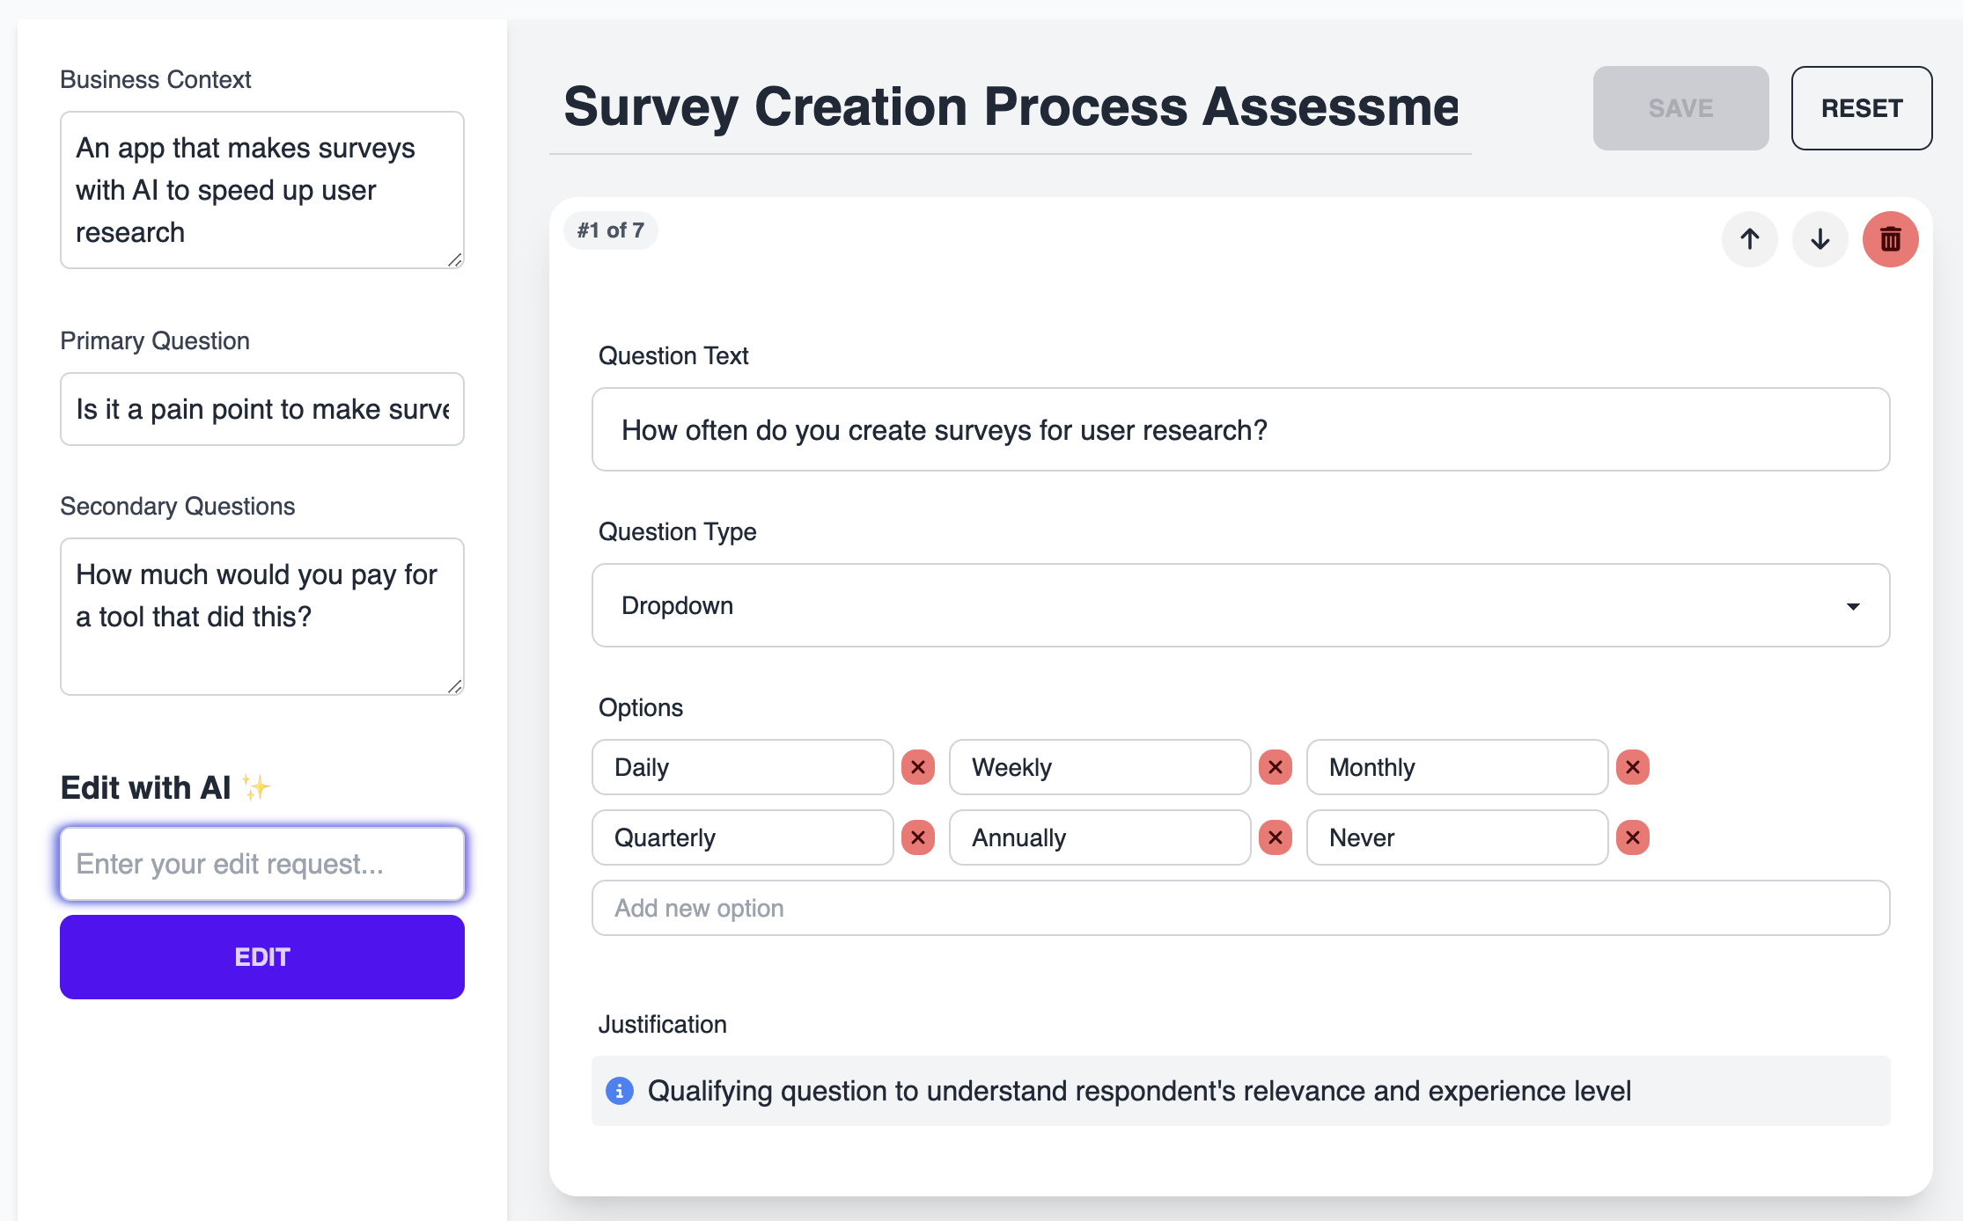Remove the Never option
The image size is (1963, 1221).
[1633, 837]
